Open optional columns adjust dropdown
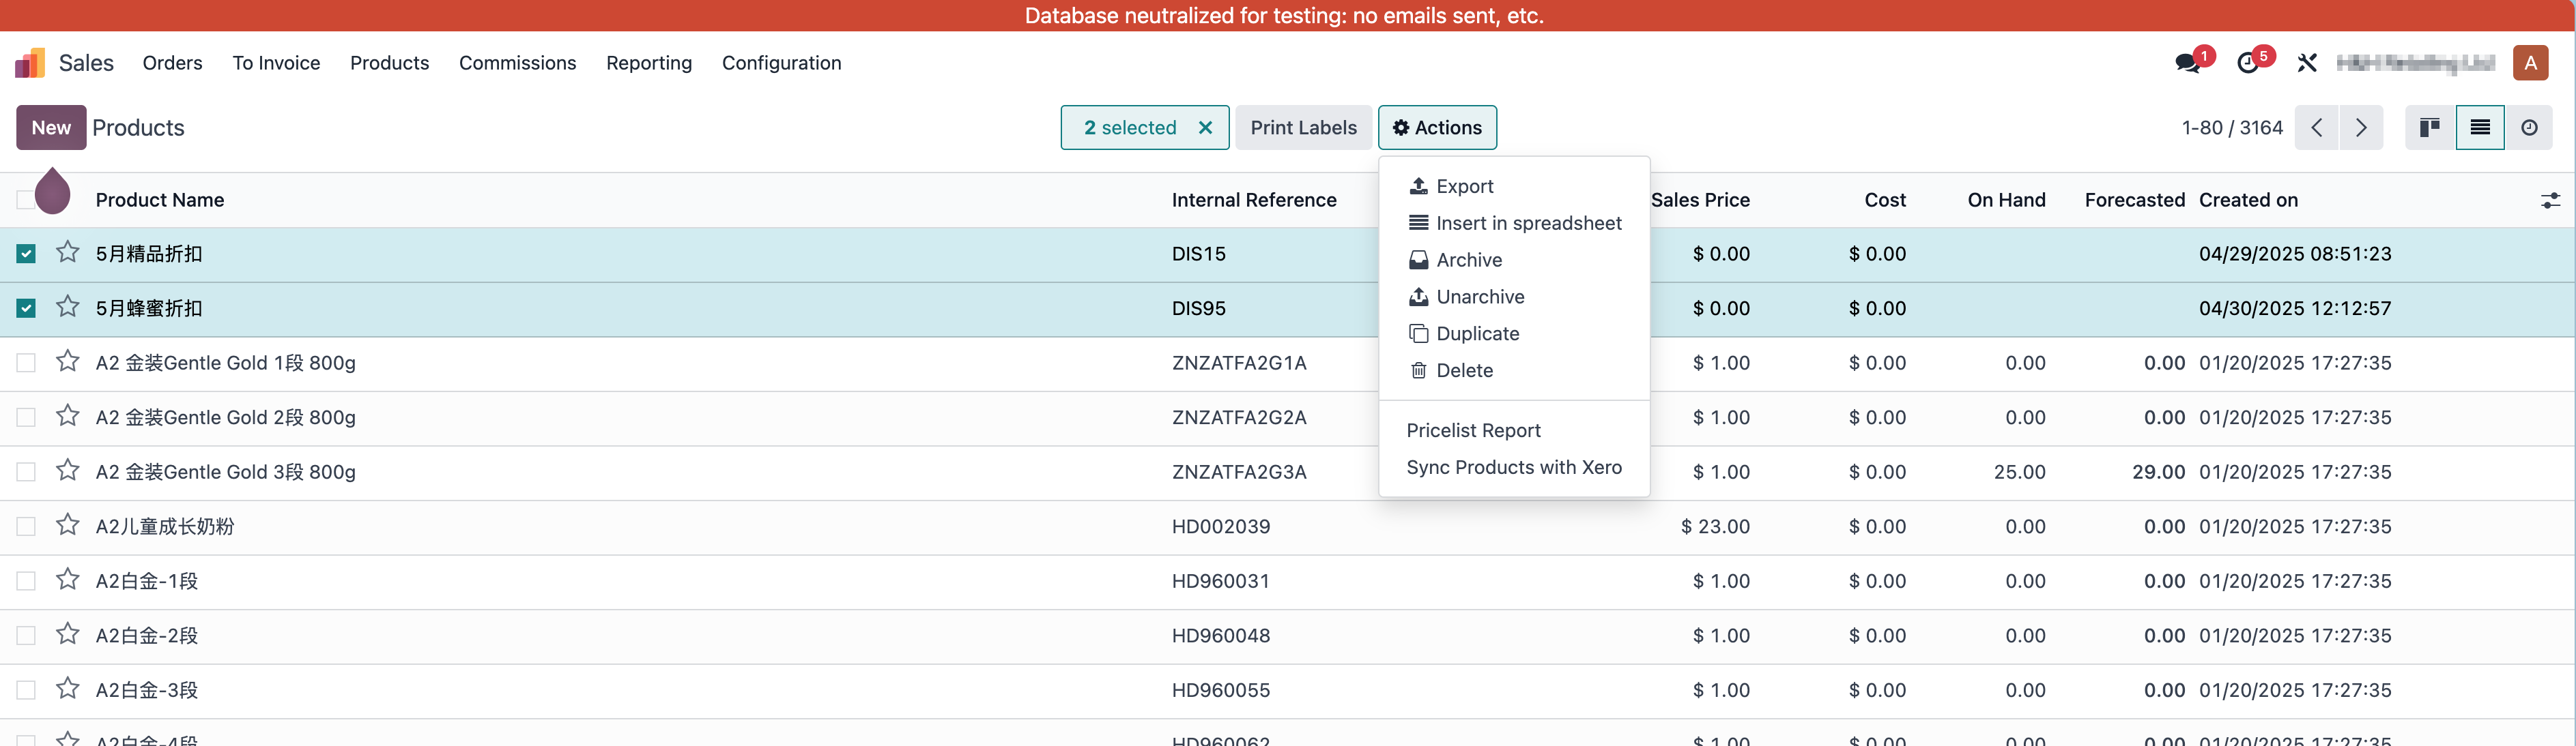The height and width of the screenshot is (746, 2576). pos(2550,200)
